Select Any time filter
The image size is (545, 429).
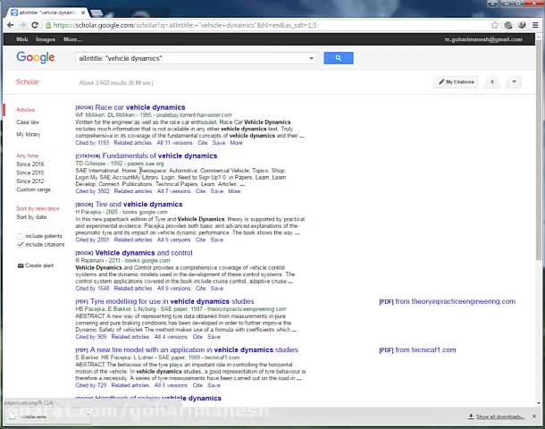pos(27,156)
